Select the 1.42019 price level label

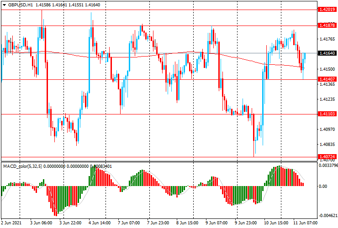pos(327,10)
